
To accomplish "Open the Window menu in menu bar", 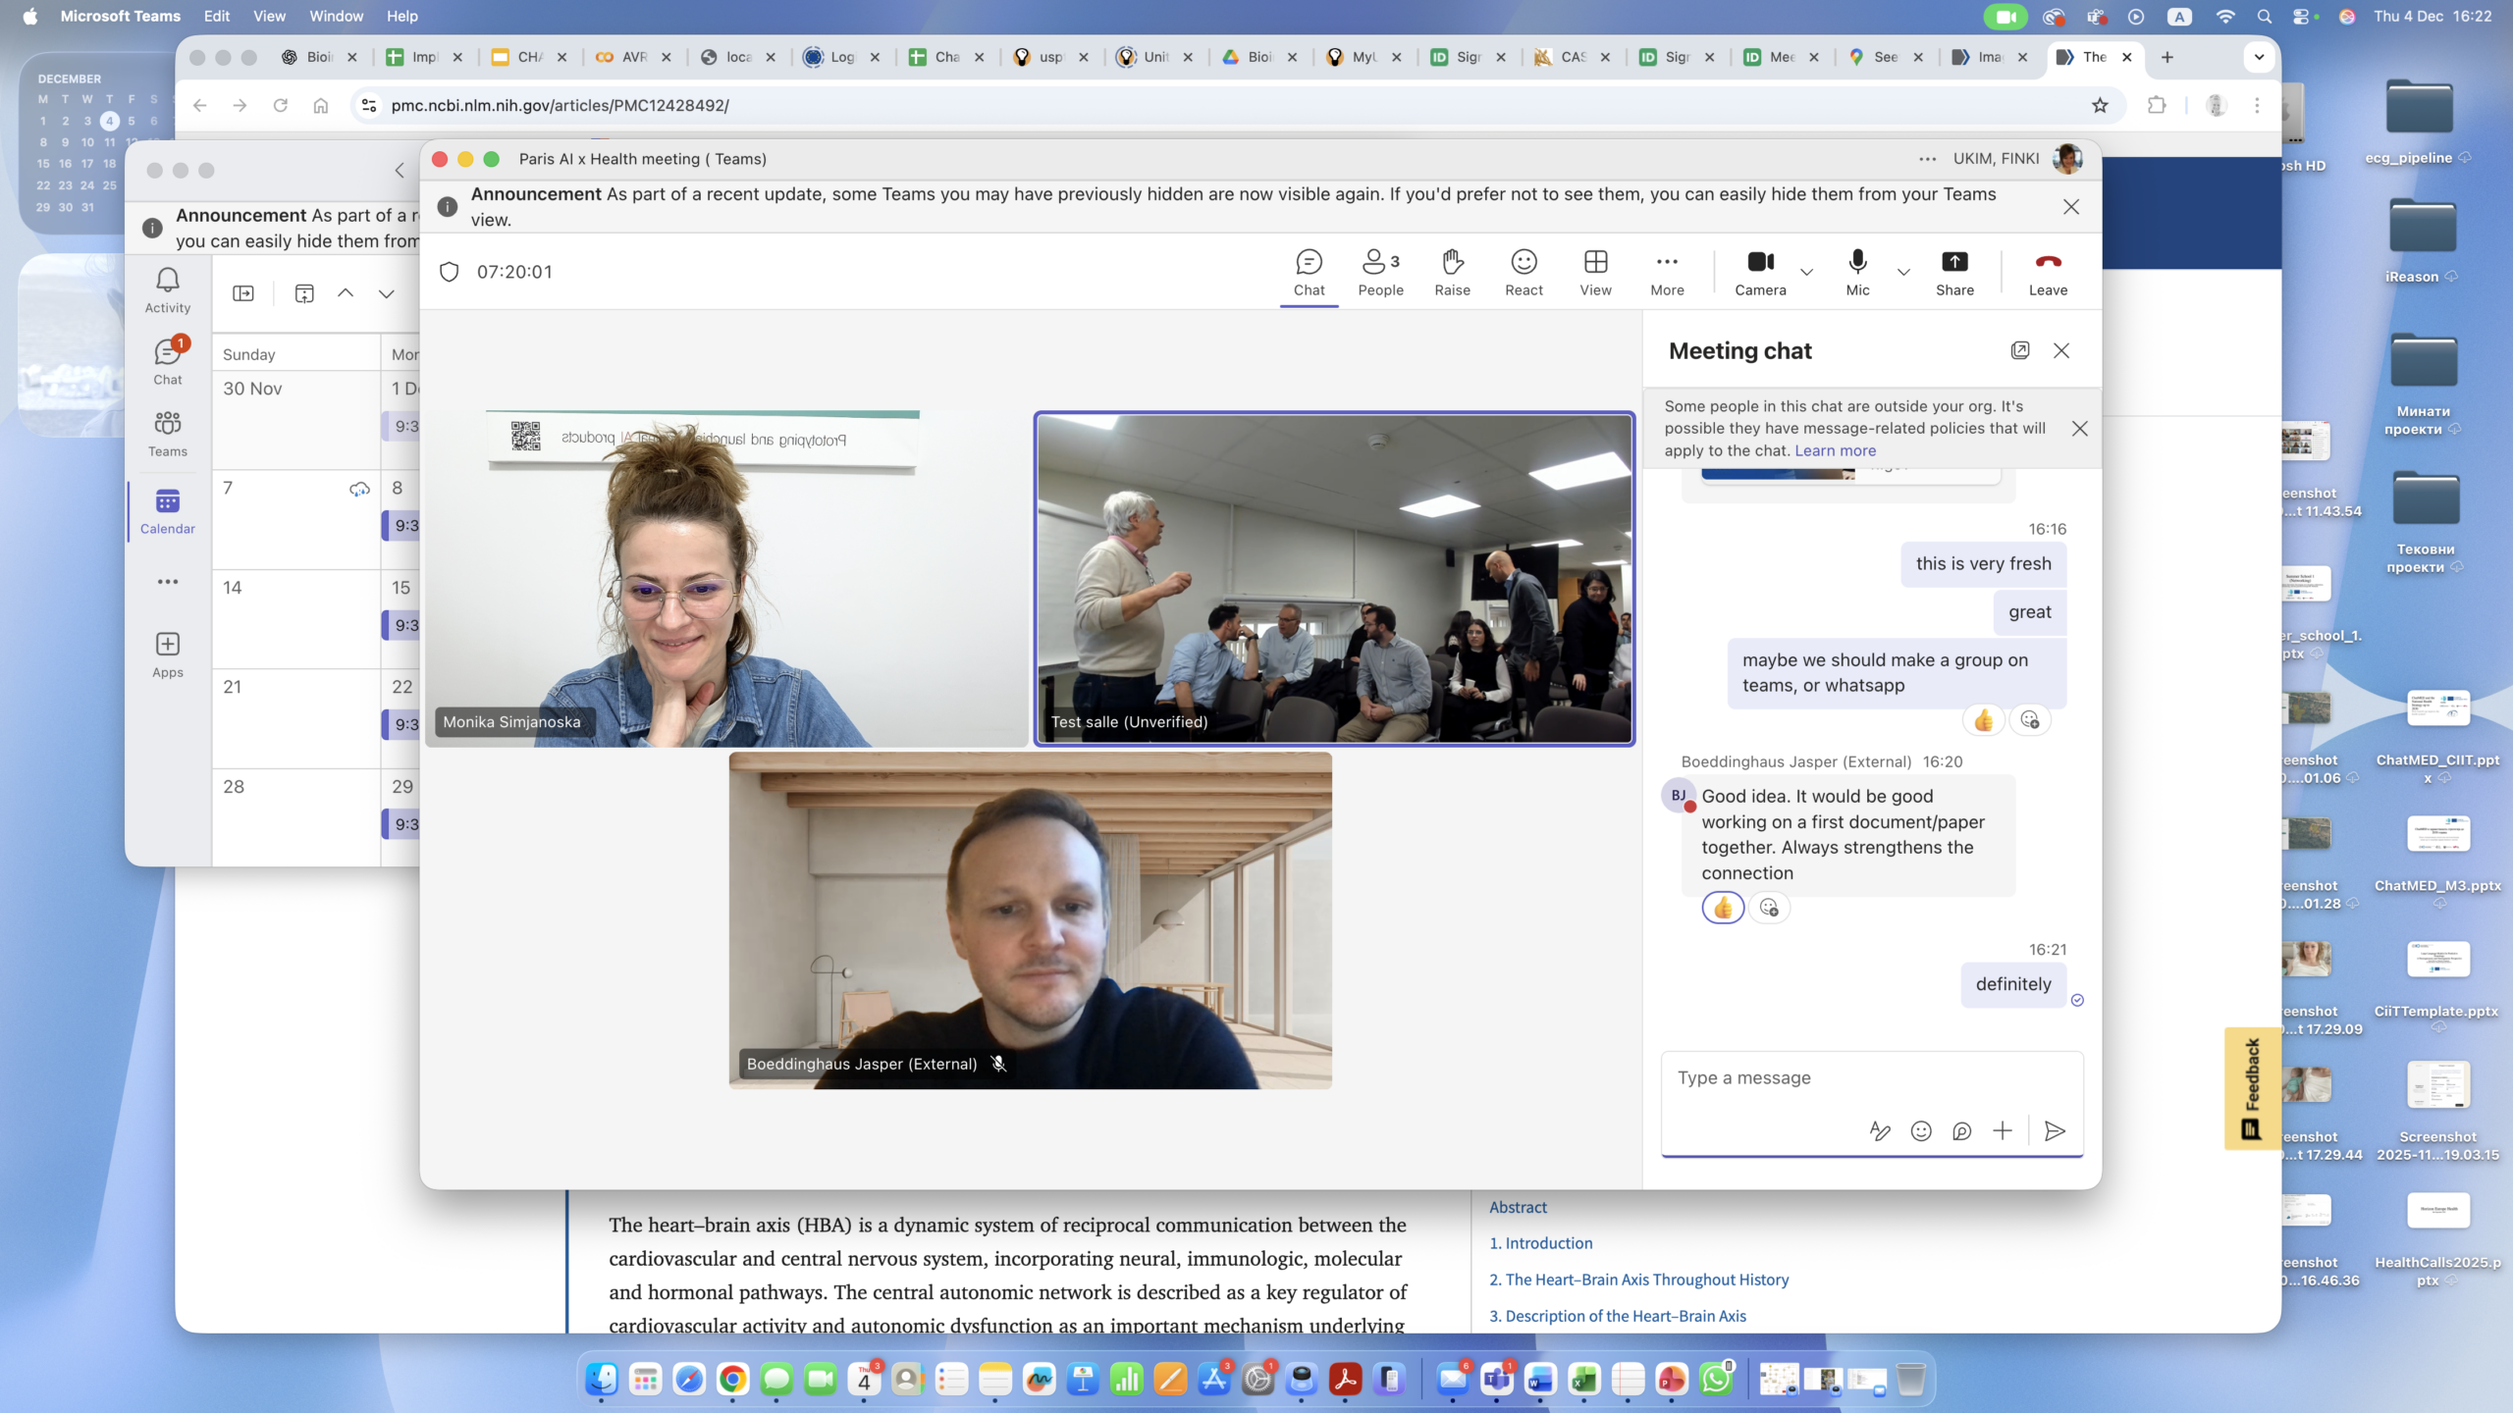I will (x=336, y=16).
